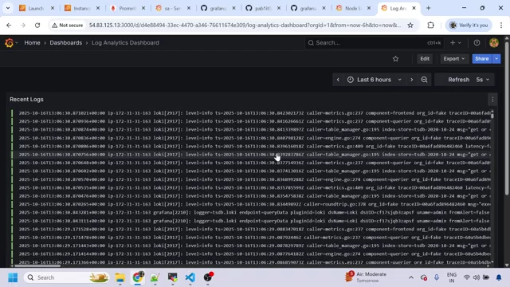Open the Export dropdown

(454, 59)
